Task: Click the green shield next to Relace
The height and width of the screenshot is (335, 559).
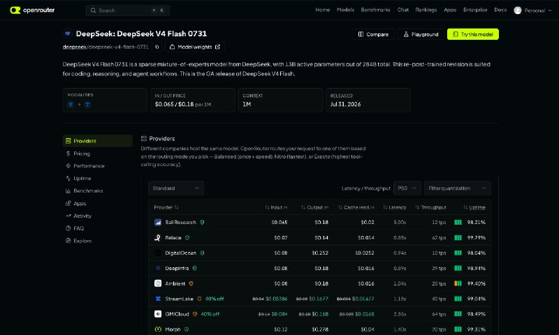Action: tap(187, 237)
